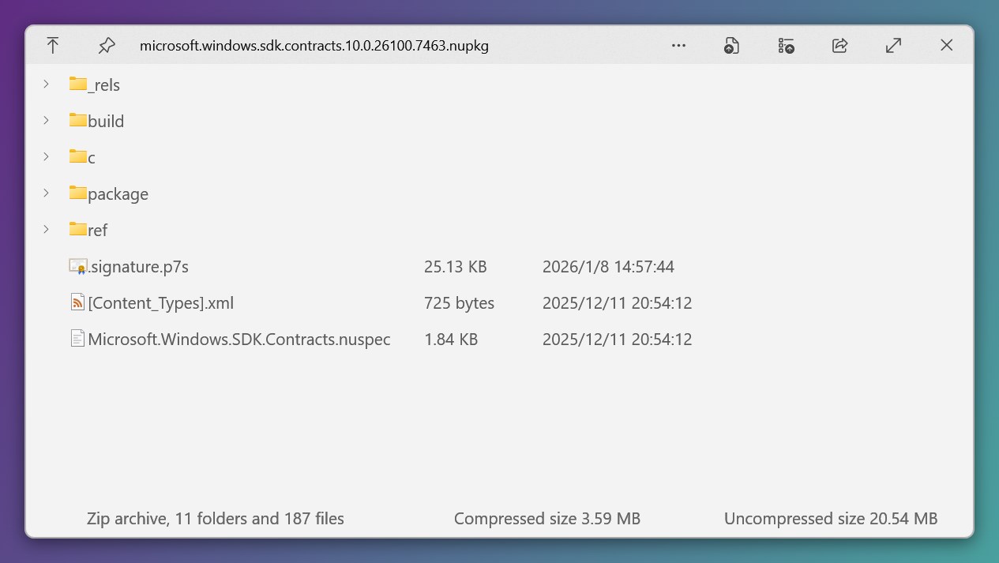Open the Share option
Viewport: 999px width, 563px height.
[x=839, y=45]
